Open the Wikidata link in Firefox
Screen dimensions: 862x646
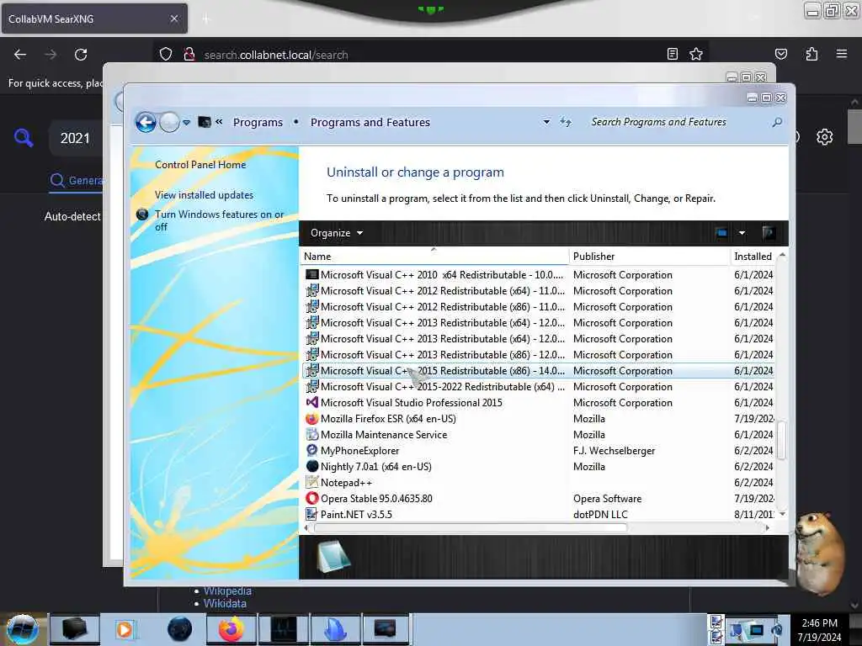coord(225,603)
